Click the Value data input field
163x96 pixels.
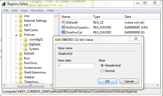tap(76, 66)
